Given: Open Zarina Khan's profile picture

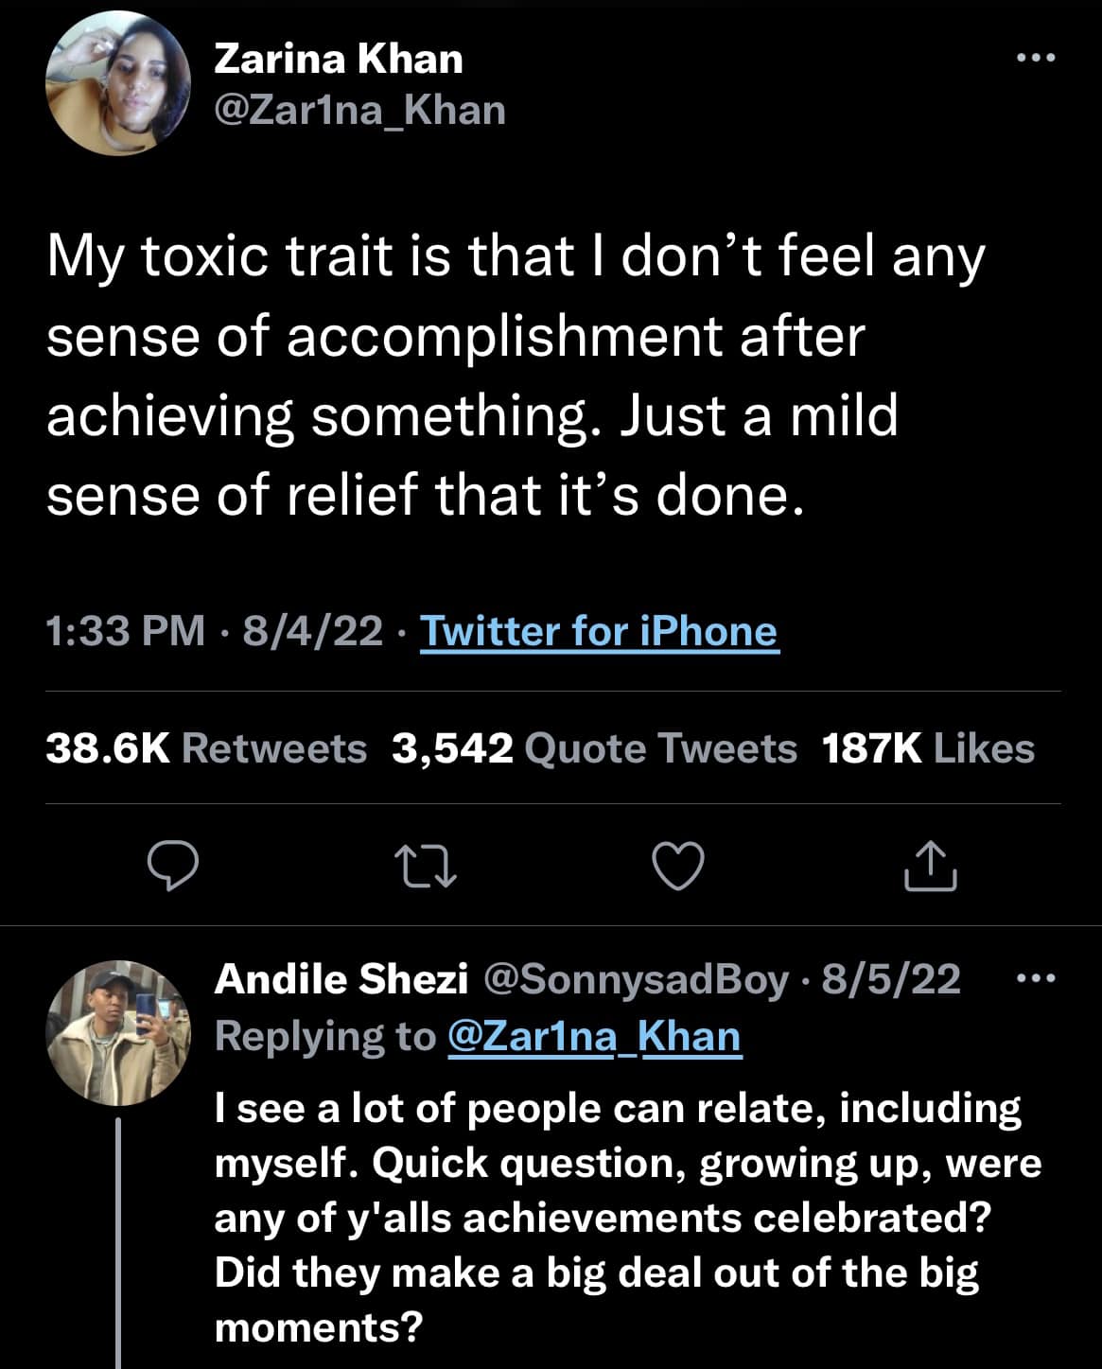Looking at the screenshot, I should click(118, 85).
